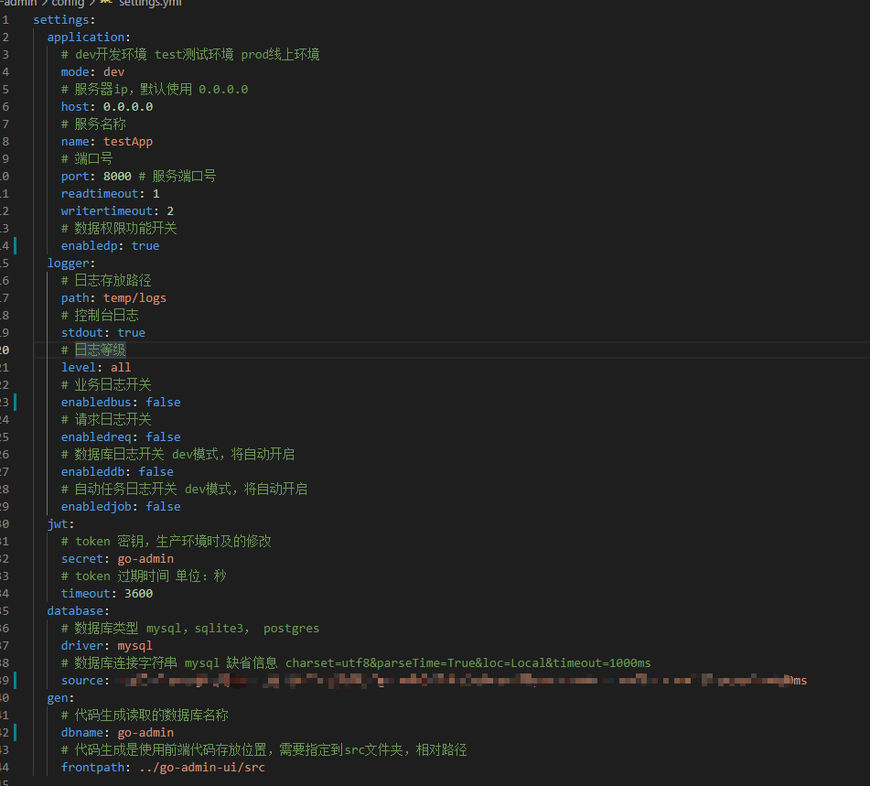Click the 'enableddb' key

tap(92, 472)
